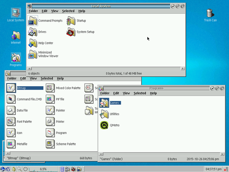Viewport: 229px width, 172px height.
Task: Launch the QMetro program
Action: 104,125
